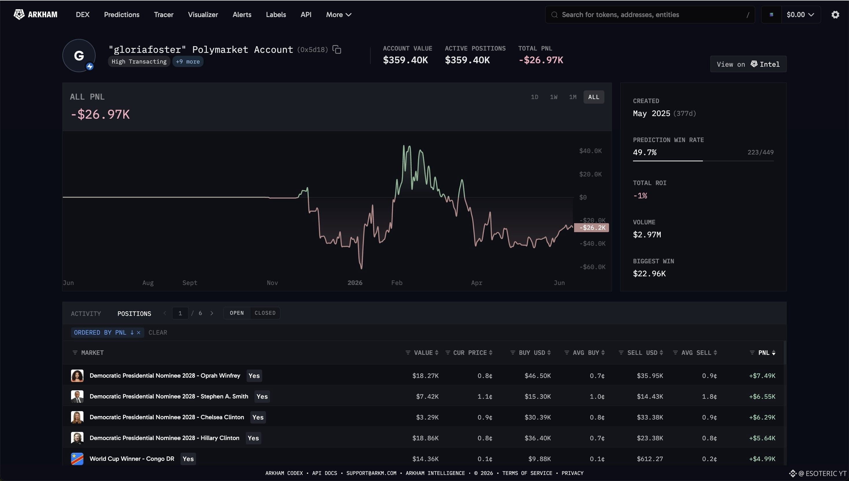Viewport: 849px width, 481px height.
Task: Expand the +9 more tags
Action: [x=188, y=61]
